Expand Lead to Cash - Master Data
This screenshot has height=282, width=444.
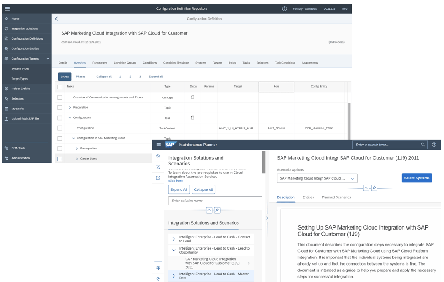174,276
